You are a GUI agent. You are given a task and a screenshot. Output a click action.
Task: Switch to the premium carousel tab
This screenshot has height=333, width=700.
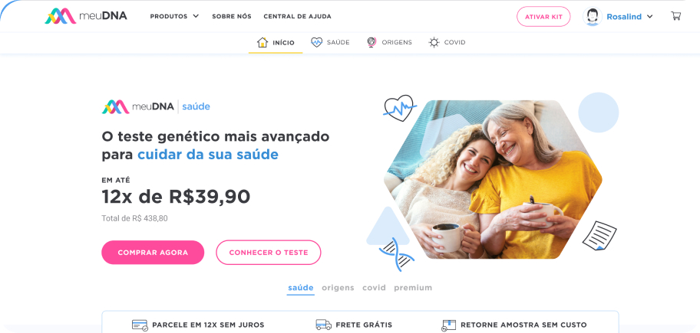[413, 288]
